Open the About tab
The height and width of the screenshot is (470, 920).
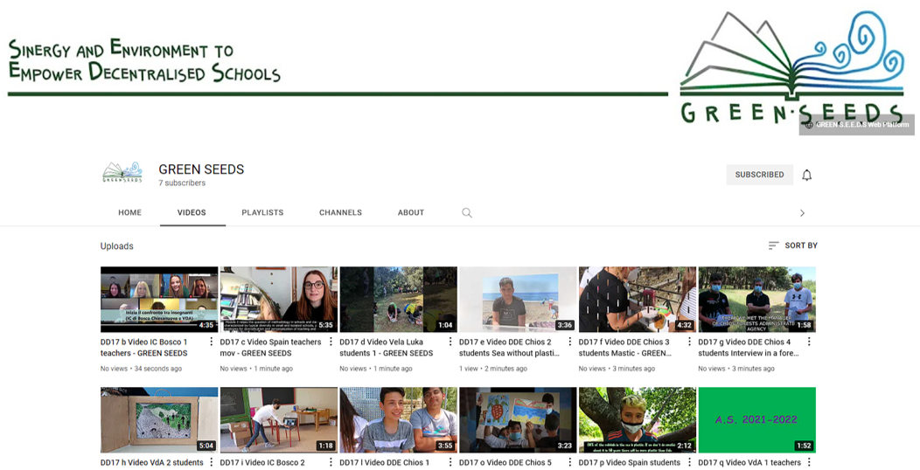tap(411, 213)
